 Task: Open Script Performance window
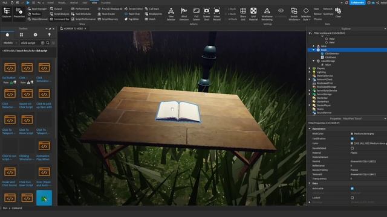83,19
